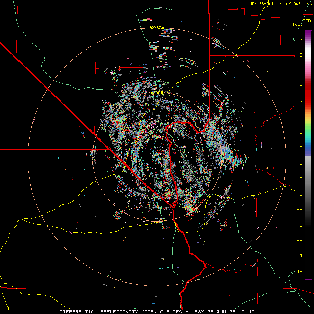Click the 0.5 DEG elevation text
The image size is (314, 314).
(171, 312)
